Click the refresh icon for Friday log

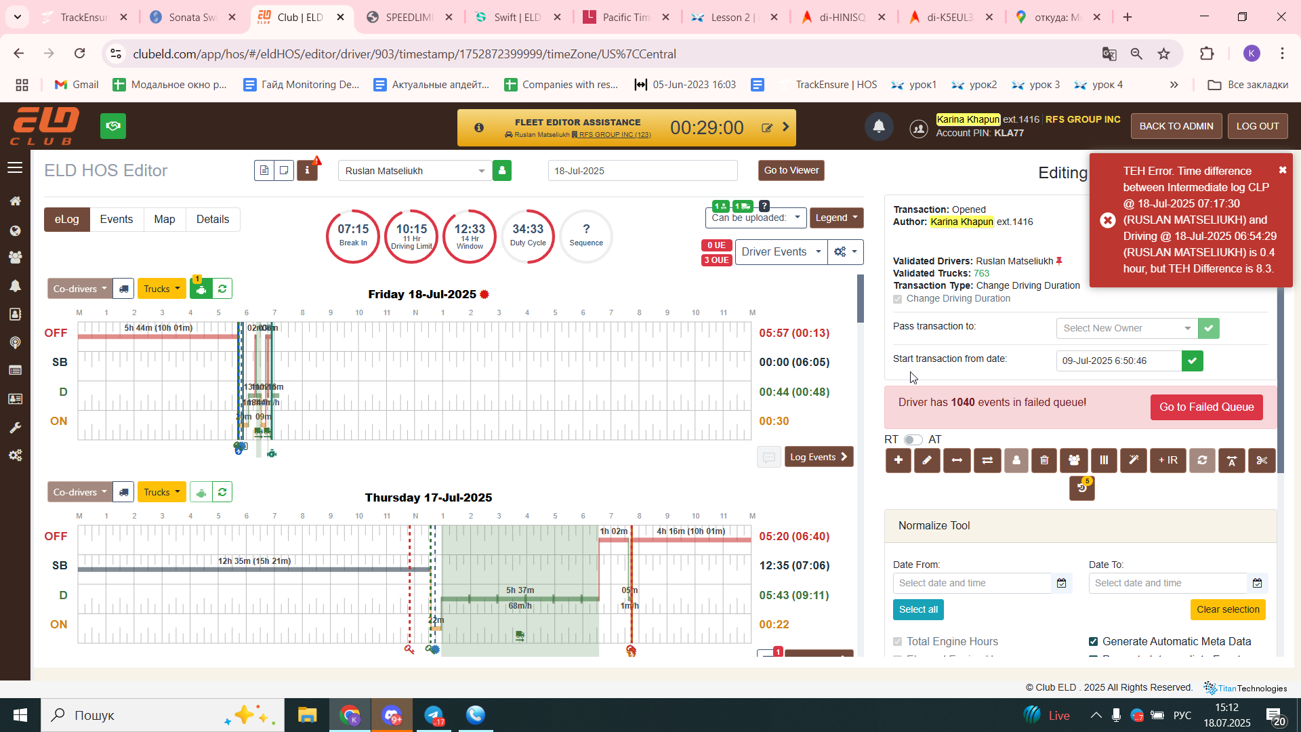pyautogui.click(x=222, y=289)
